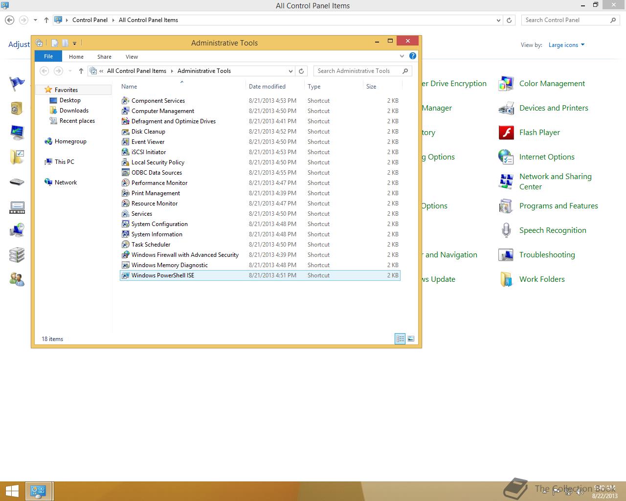Open Programs and Features link
This screenshot has height=501, width=626.
pos(559,206)
